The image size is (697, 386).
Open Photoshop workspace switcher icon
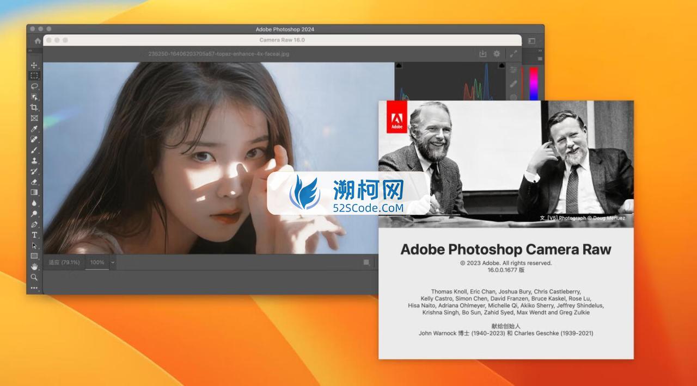pyautogui.click(x=531, y=41)
